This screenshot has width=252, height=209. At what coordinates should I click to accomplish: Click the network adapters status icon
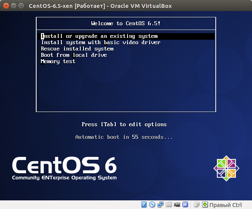[160, 205]
